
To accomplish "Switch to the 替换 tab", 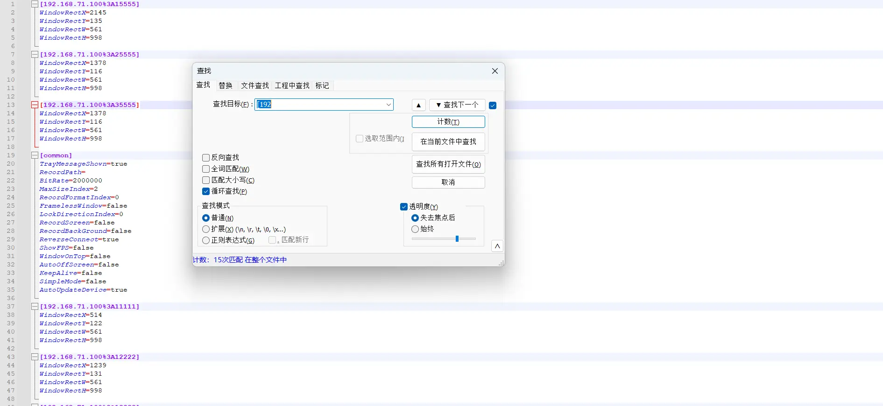I will point(226,85).
